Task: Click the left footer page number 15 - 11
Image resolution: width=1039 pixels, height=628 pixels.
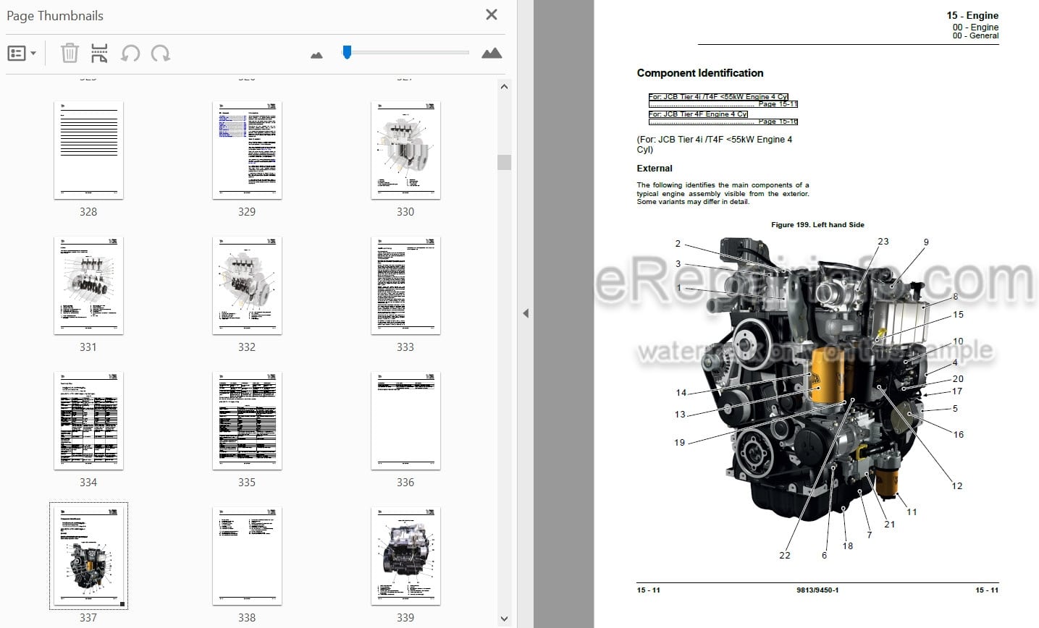Action: point(649,590)
